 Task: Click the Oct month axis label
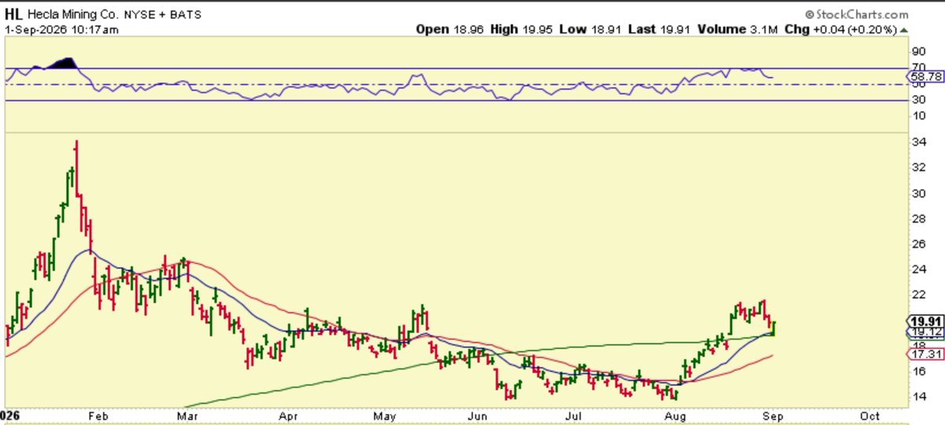pyautogui.click(x=869, y=416)
